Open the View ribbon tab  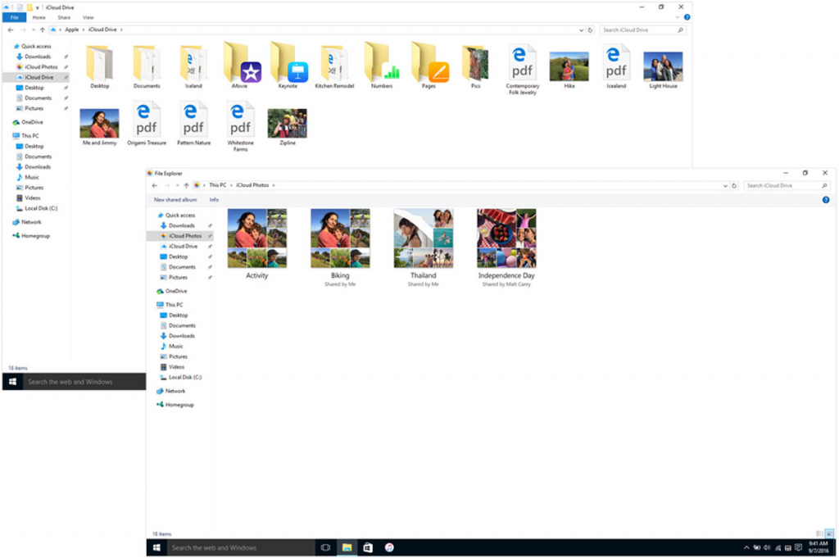point(88,17)
